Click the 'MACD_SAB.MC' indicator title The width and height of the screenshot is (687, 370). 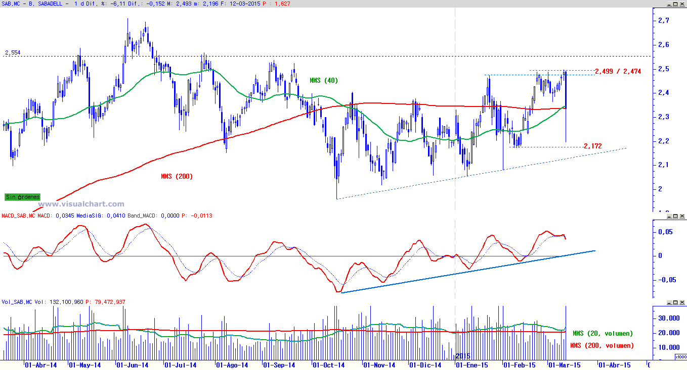coord(18,216)
